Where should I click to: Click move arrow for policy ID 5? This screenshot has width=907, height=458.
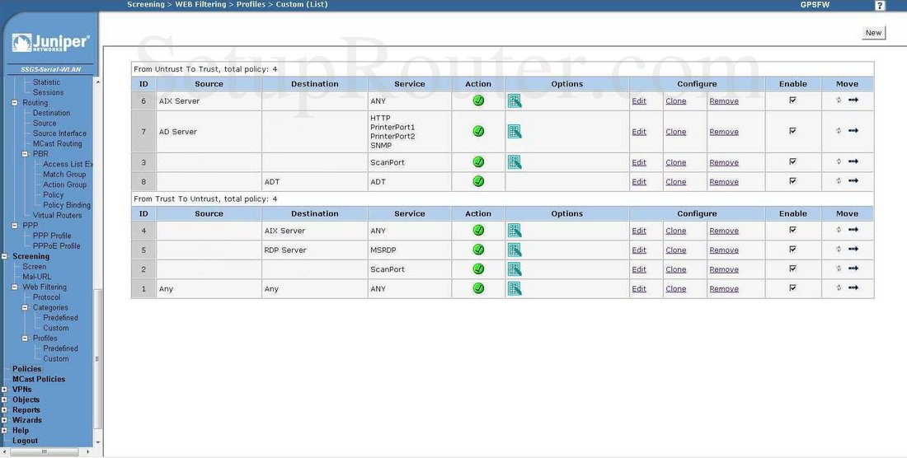pyautogui.click(x=853, y=249)
